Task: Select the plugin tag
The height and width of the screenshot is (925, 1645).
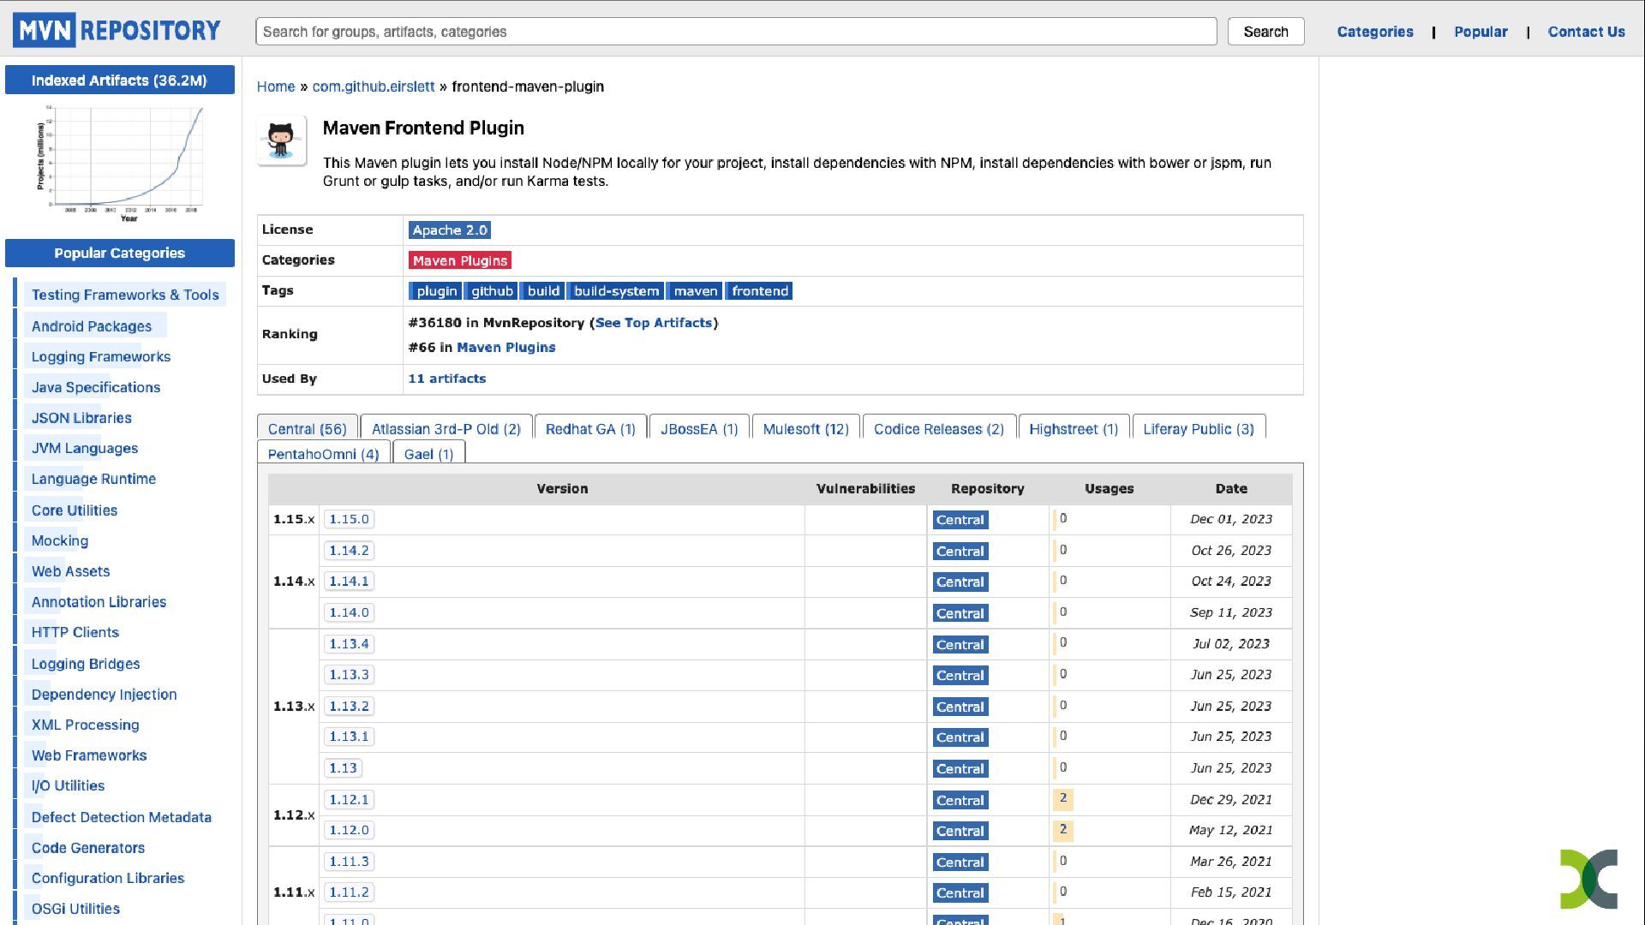Action: pos(436,291)
